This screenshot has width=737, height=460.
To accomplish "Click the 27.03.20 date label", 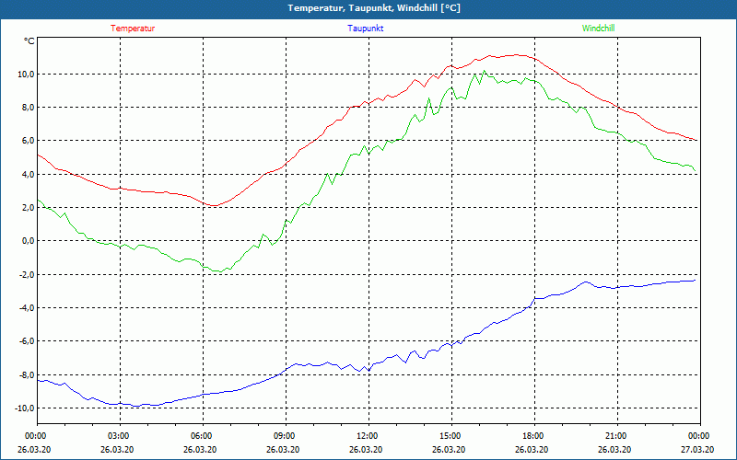I will point(697,449).
